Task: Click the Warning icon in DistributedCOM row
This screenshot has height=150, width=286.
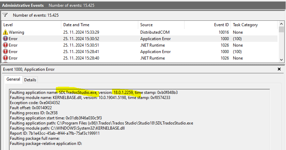Action: tap(5, 32)
